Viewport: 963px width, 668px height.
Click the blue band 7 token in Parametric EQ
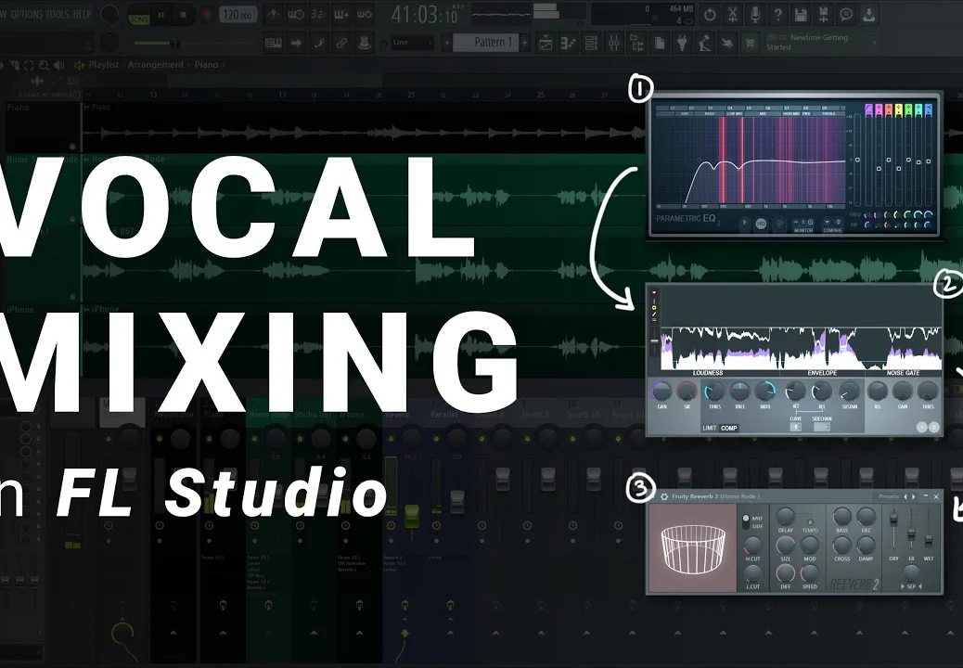[928, 109]
